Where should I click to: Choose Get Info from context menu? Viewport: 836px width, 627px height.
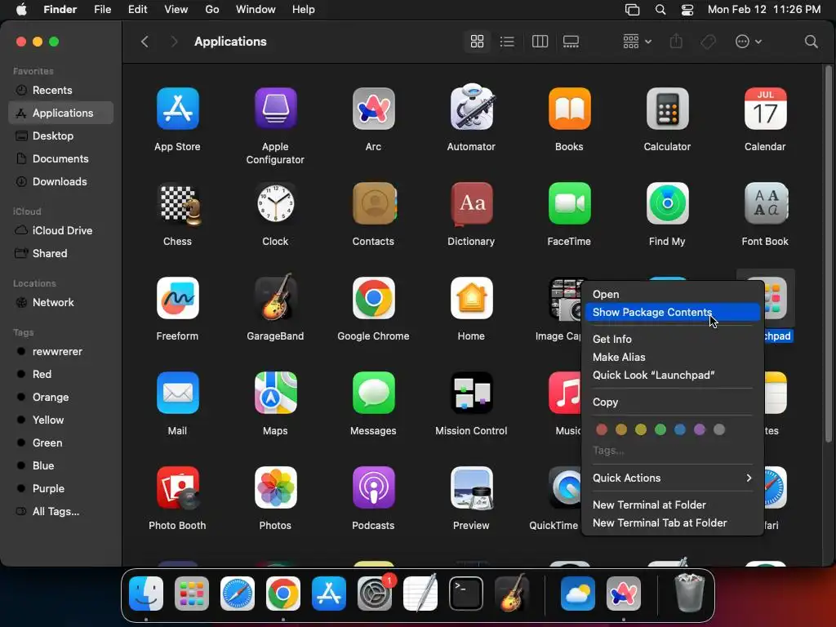click(673, 339)
